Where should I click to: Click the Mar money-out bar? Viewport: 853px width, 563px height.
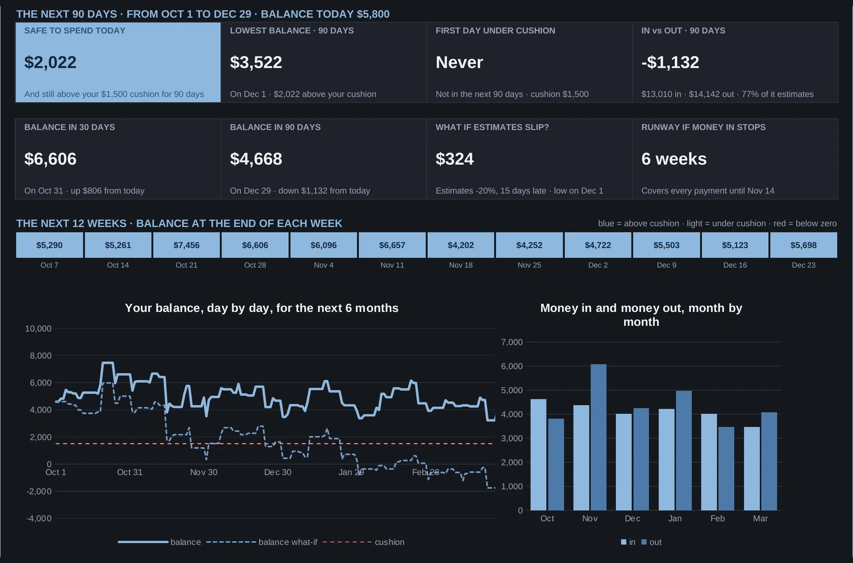point(769,461)
